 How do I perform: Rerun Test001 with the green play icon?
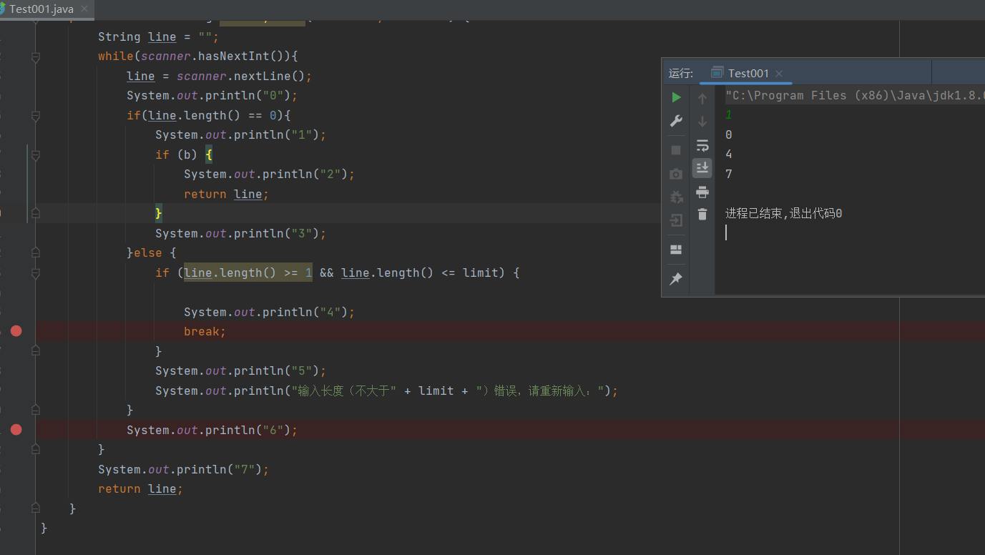click(x=676, y=97)
